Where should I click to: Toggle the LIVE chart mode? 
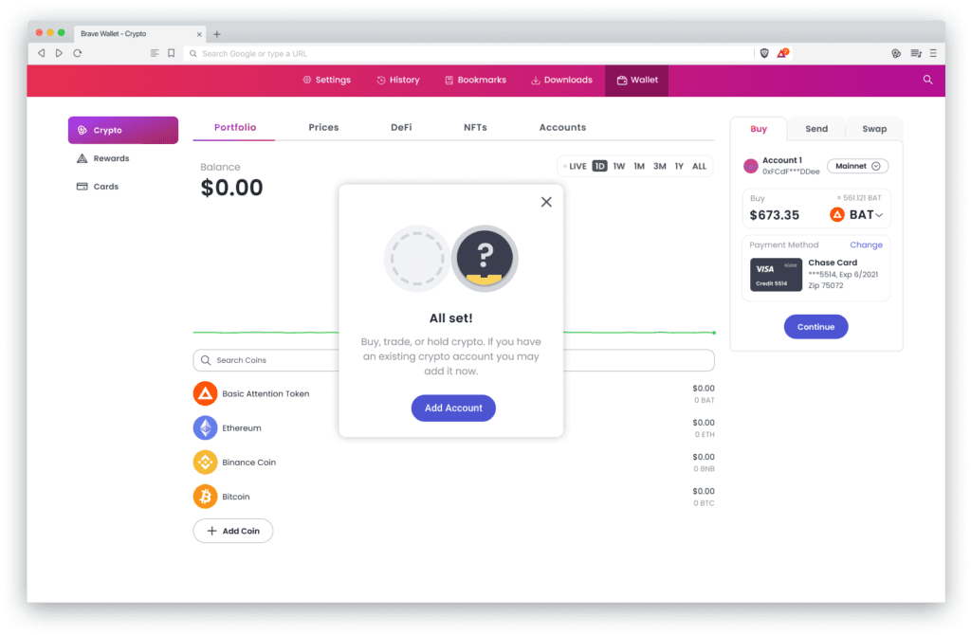click(576, 167)
